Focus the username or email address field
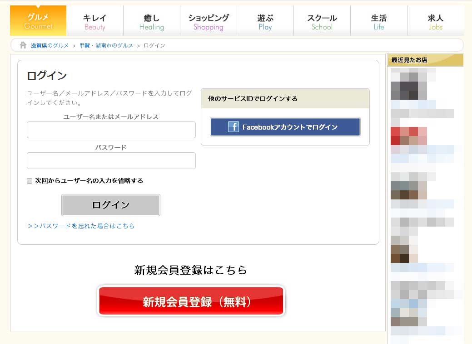Screen dimensions: 472x344 pyautogui.click(x=111, y=130)
